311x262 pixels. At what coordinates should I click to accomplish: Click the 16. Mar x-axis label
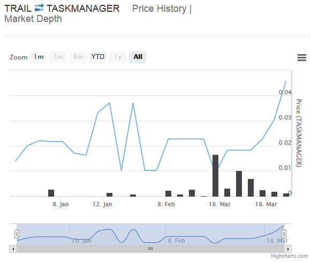click(x=219, y=204)
